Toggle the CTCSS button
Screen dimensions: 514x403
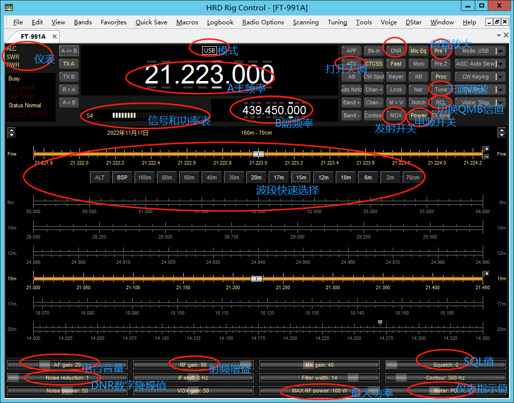(373, 64)
